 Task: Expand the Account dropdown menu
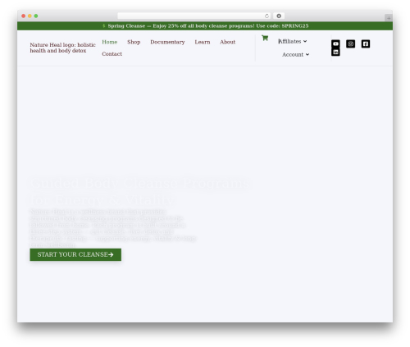pos(295,54)
